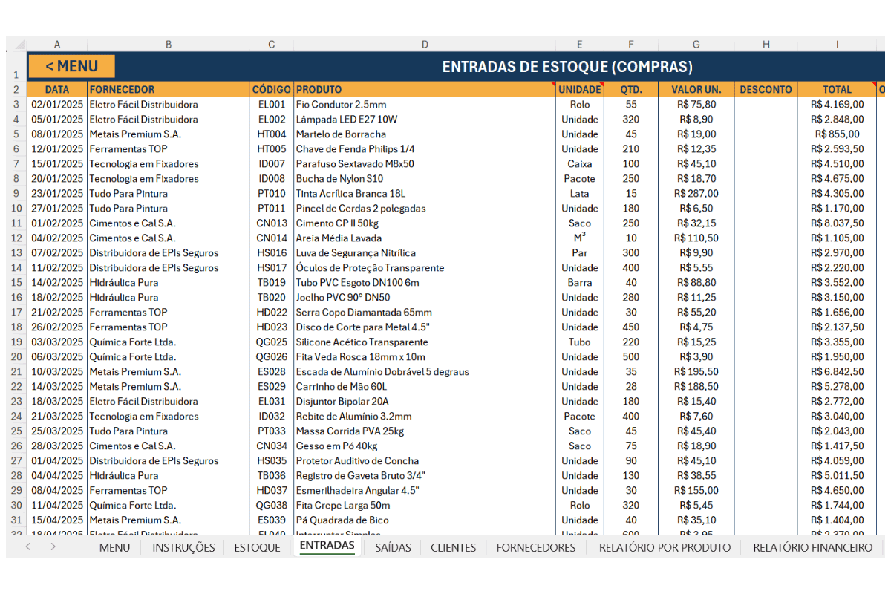The image size is (891, 594).
Task: Select quantity cell 450
Action: (631, 327)
